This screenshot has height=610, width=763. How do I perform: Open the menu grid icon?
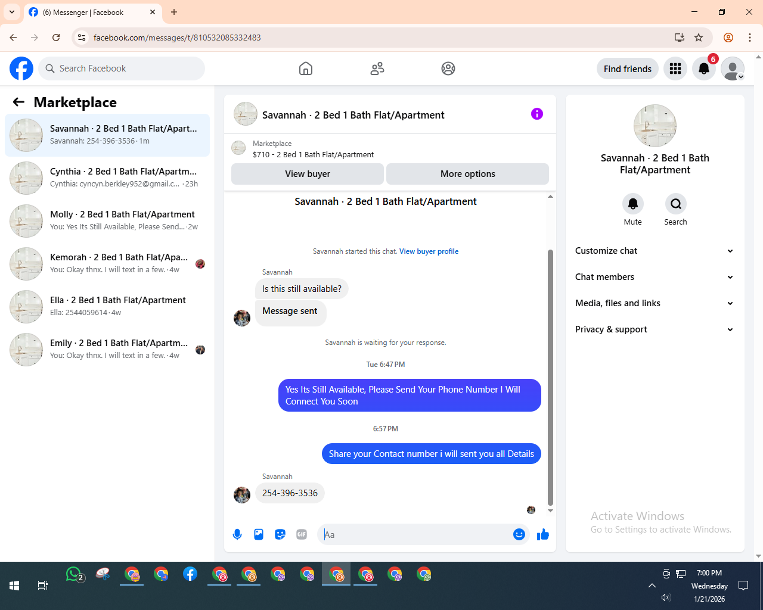pos(675,69)
